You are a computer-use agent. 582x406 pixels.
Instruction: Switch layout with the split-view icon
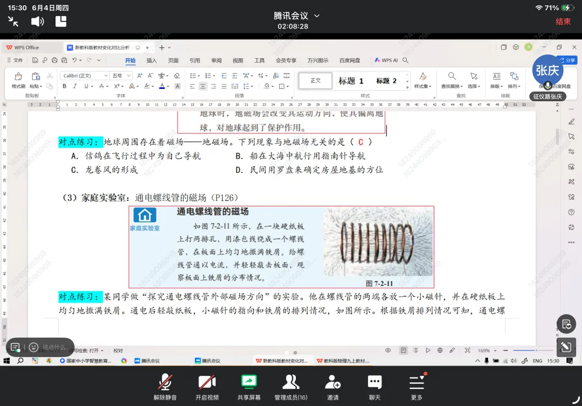(61, 22)
